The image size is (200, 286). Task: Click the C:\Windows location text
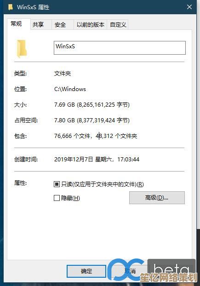[70, 89]
